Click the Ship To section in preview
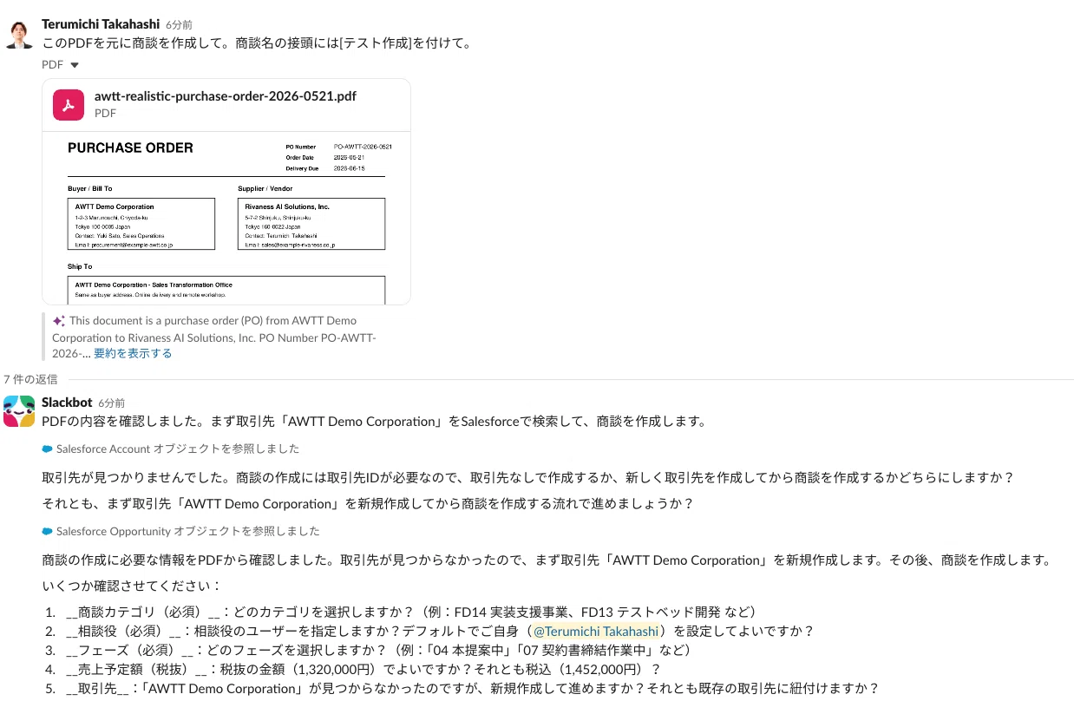This screenshot has height=714, width=1074. click(226, 285)
